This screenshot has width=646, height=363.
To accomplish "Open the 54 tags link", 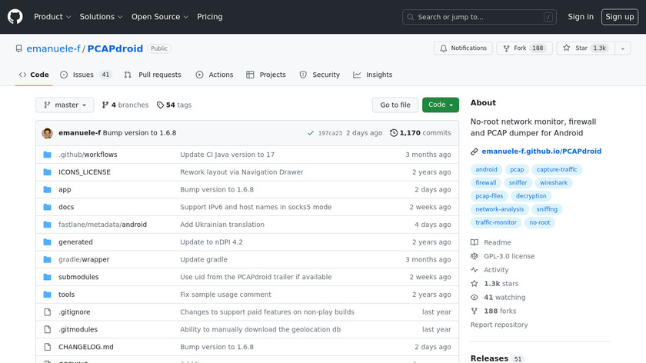I will click(x=175, y=105).
